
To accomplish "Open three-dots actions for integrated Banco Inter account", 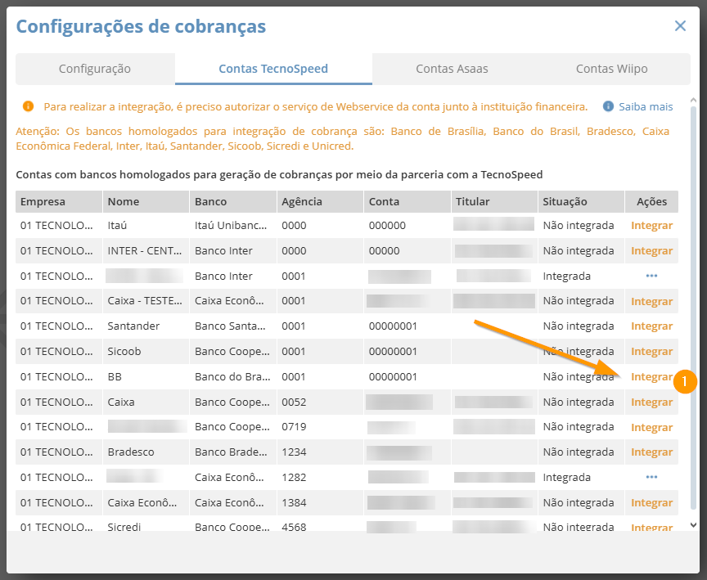I will pyautogui.click(x=651, y=276).
